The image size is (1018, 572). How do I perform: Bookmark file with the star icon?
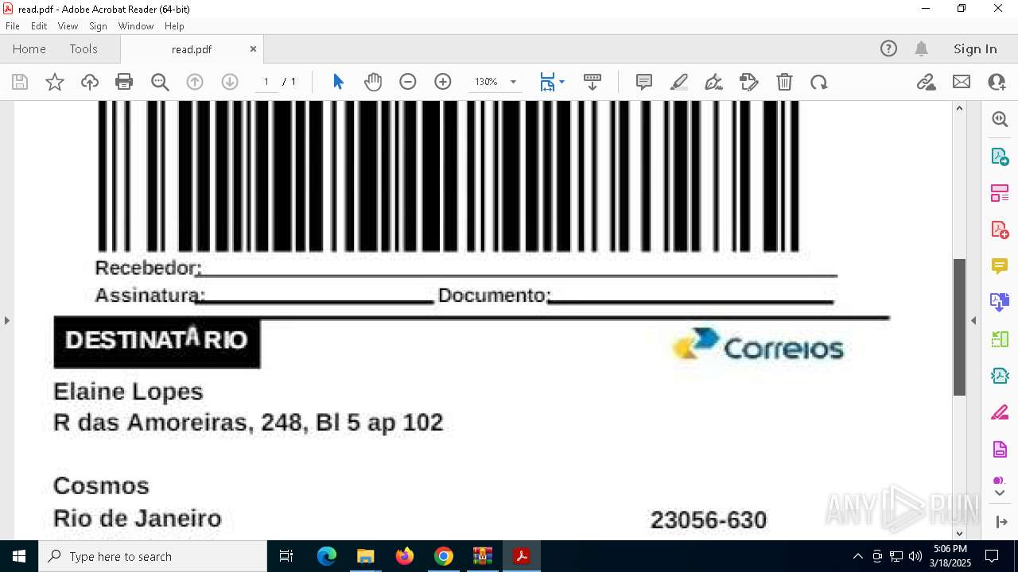point(55,82)
